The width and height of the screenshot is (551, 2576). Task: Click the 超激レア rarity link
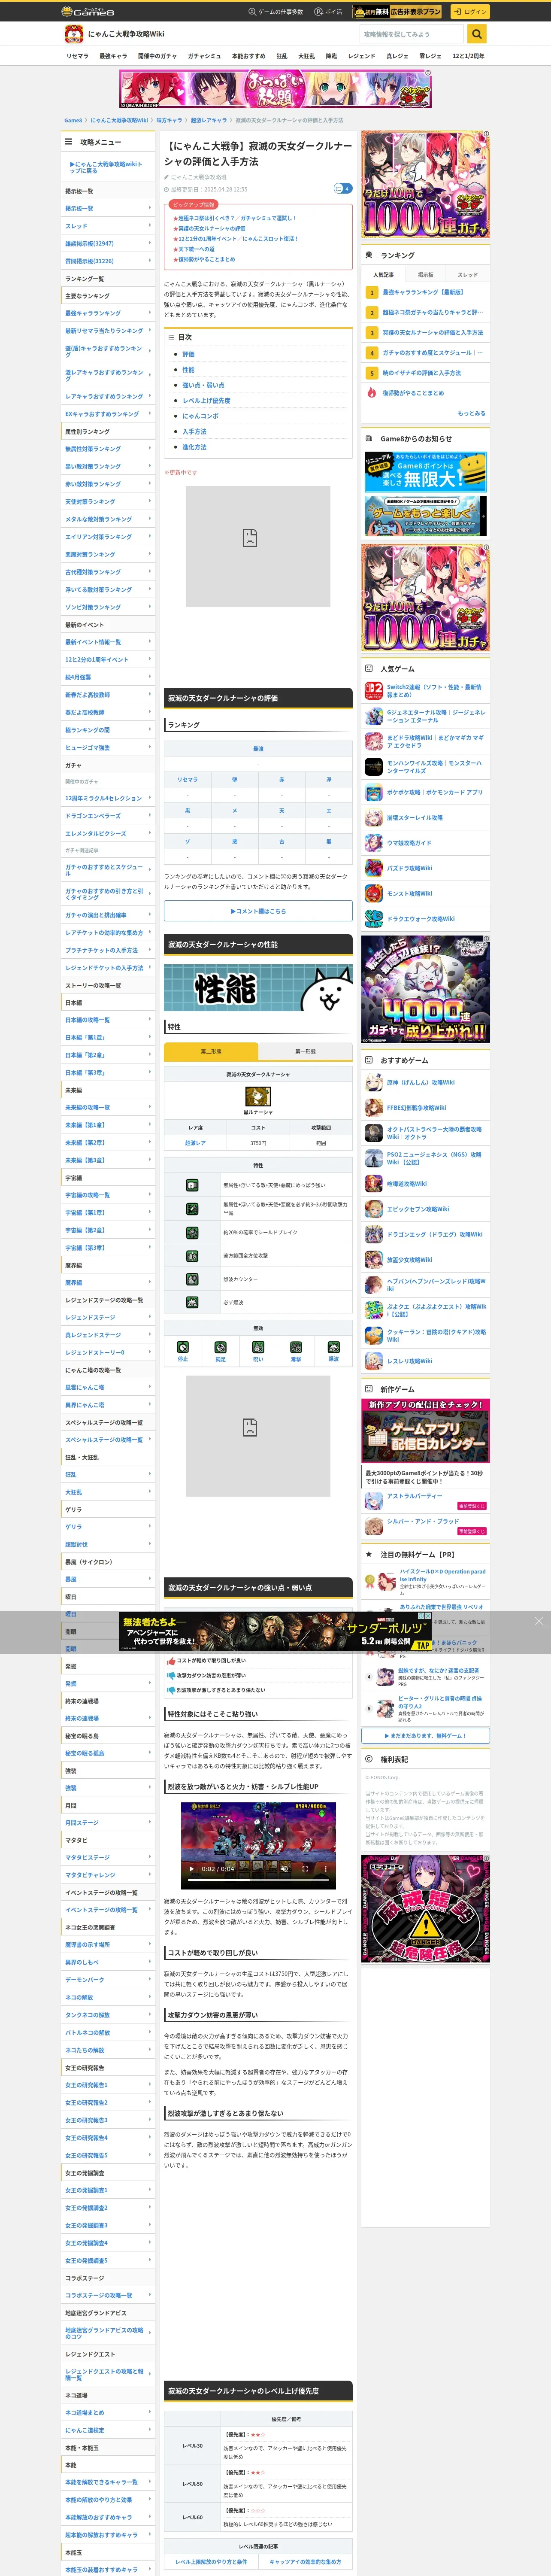tap(195, 1142)
